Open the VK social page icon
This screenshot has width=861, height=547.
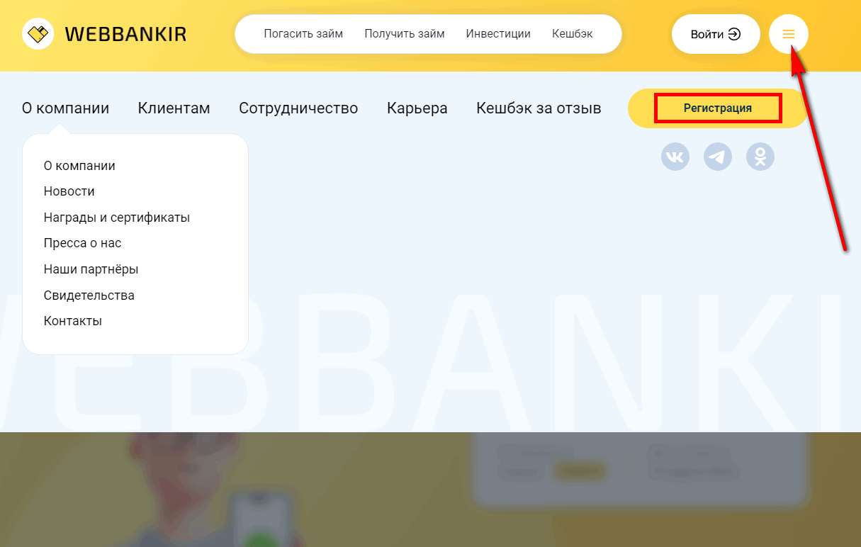[675, 156]
